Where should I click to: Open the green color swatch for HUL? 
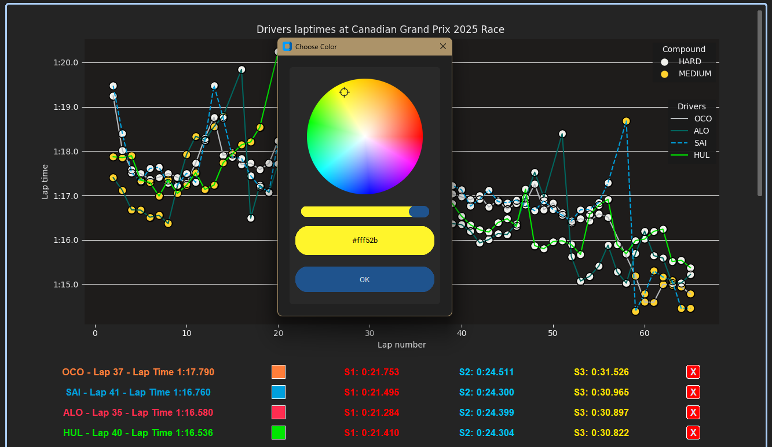[x=279, y=433]
